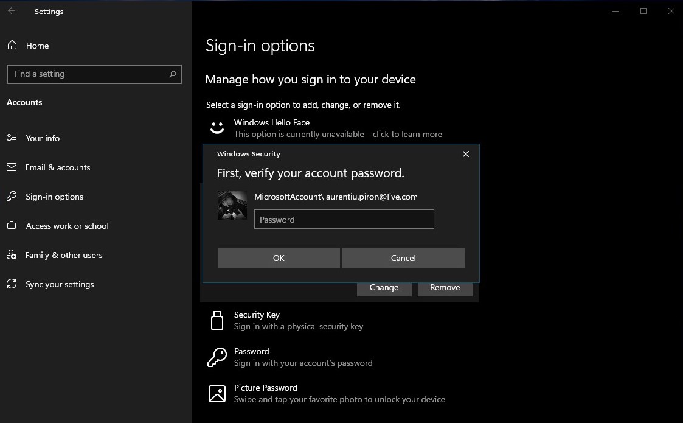
Task: Click the 'Sign-in options' page heading
Action: click(260, 46)
